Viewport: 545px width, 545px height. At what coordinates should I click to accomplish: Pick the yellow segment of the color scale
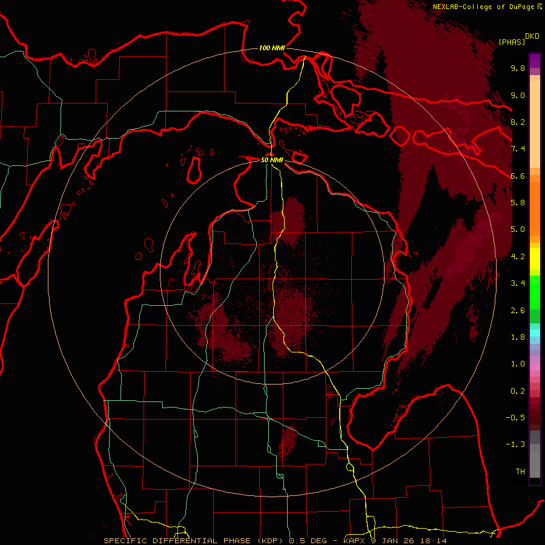coord(535,259)
